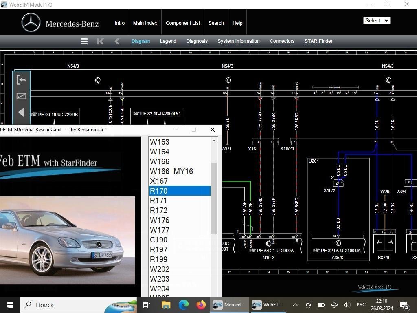The width and height of the screenshot is (417, 313).
Task: Click the exit arrow icon in side panel
Action: coord(21,80)
